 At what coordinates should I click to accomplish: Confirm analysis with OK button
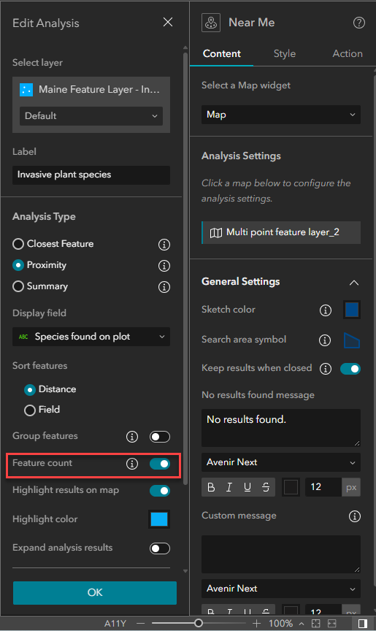95,593
